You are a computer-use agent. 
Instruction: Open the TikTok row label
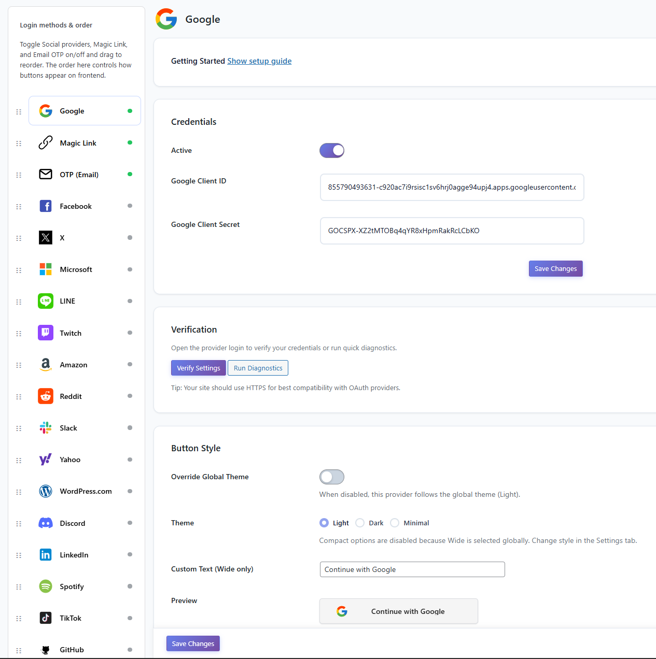point(71,618)
